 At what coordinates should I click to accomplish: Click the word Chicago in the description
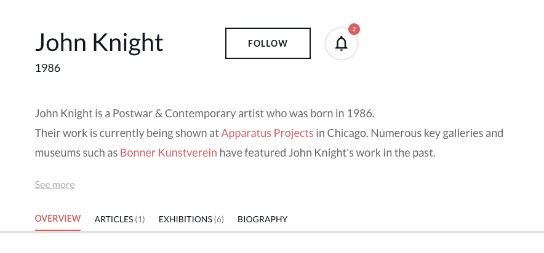pyautogui.click(x=347, y=133)
